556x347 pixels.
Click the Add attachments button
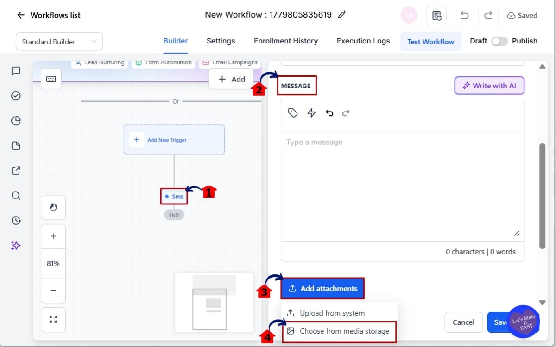[x=322, y=289]
